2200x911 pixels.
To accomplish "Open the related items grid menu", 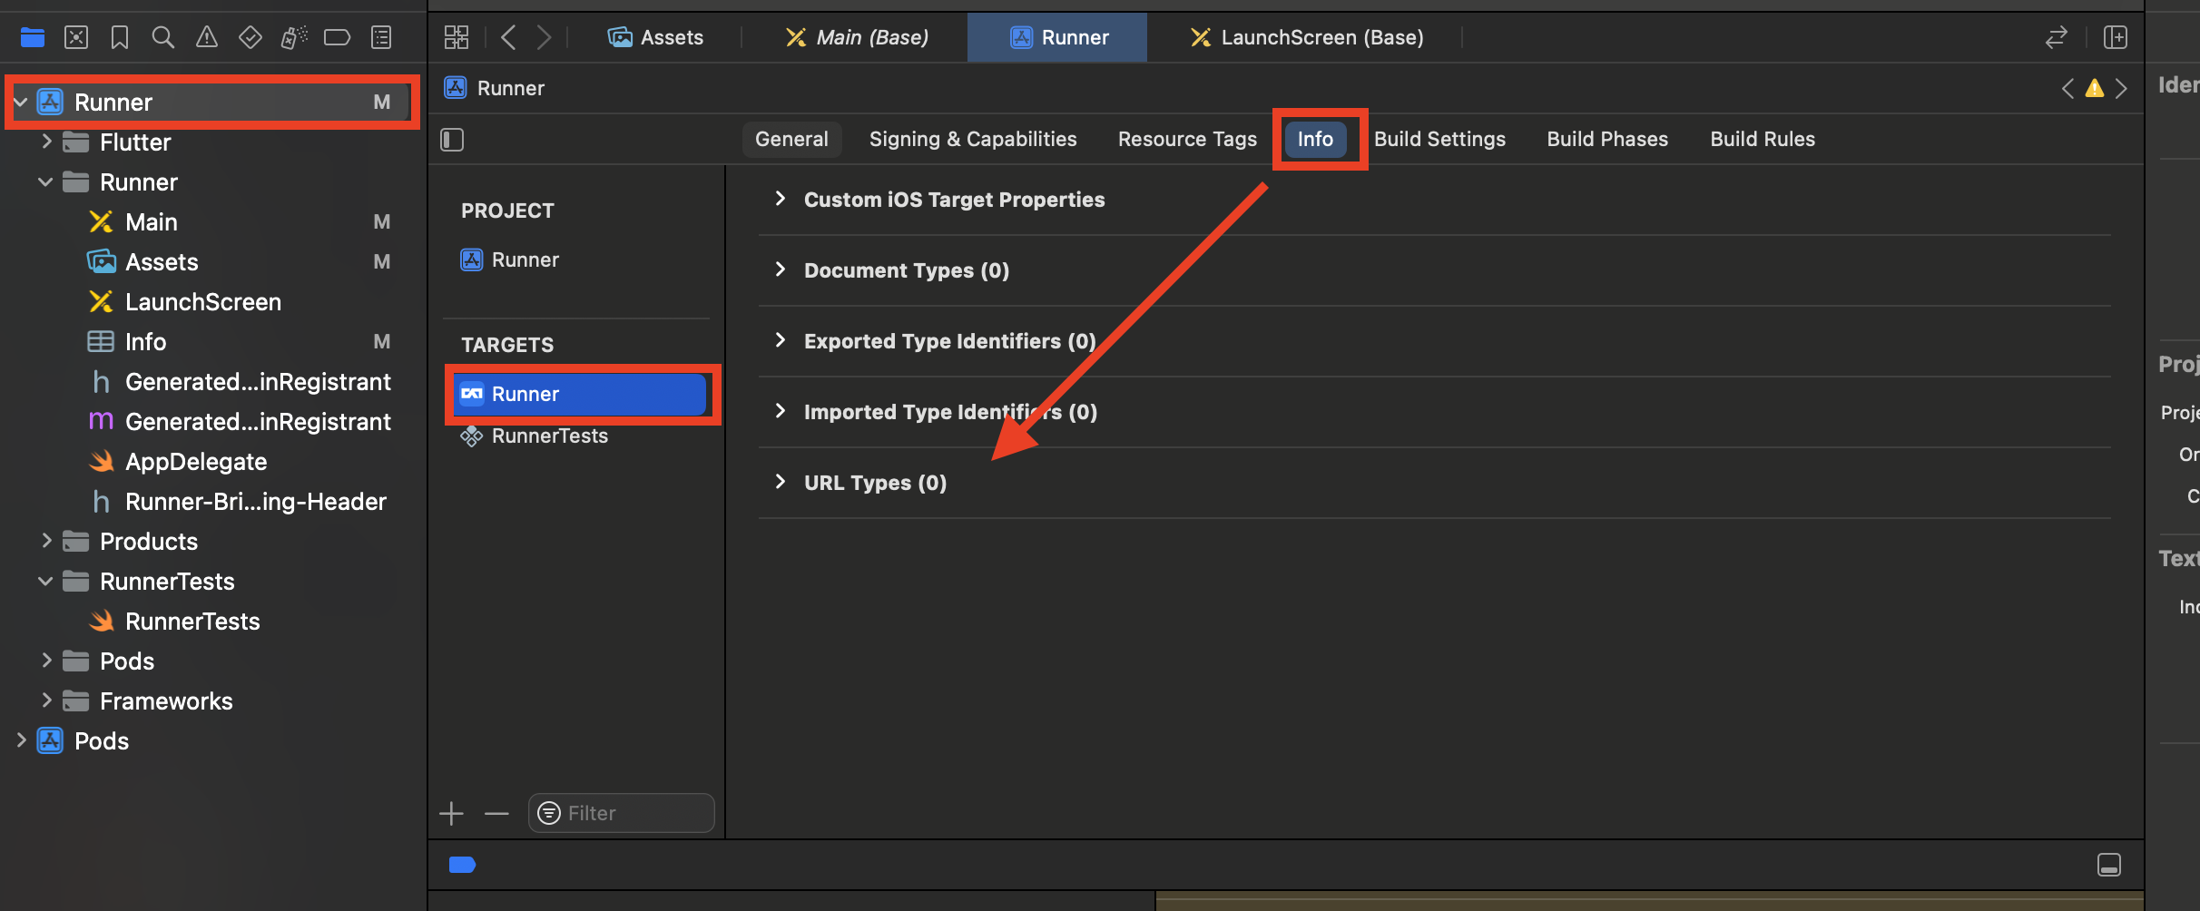I will [x=457, y=37].
